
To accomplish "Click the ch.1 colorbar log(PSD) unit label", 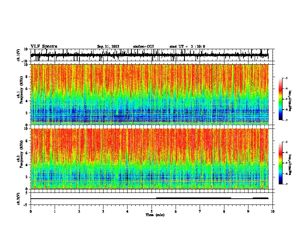I will click(x=290, y=101).
